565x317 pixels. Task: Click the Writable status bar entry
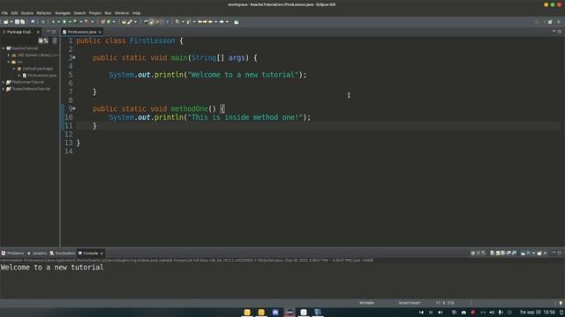click(x=366, y=303)
